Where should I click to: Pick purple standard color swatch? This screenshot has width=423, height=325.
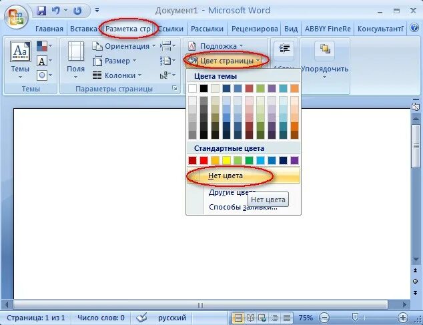point(294,161)
